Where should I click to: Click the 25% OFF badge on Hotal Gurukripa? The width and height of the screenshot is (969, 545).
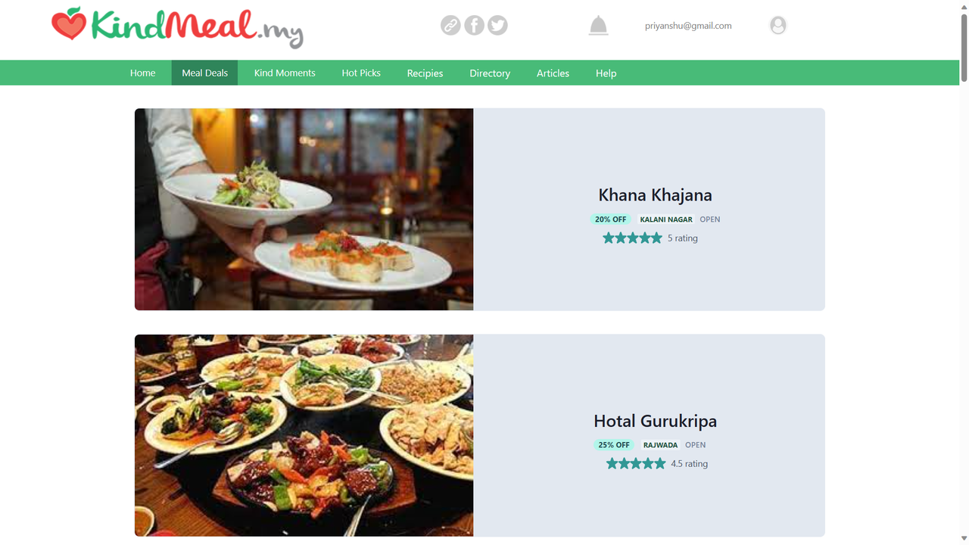(613, 445)
